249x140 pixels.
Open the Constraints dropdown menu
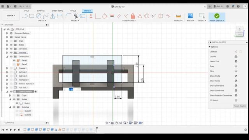click(129, 21)
